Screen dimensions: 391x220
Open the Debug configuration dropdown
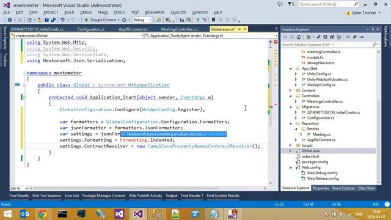[142, 20]
